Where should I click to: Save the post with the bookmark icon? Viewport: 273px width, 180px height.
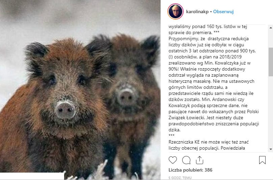tap(262, 160)
